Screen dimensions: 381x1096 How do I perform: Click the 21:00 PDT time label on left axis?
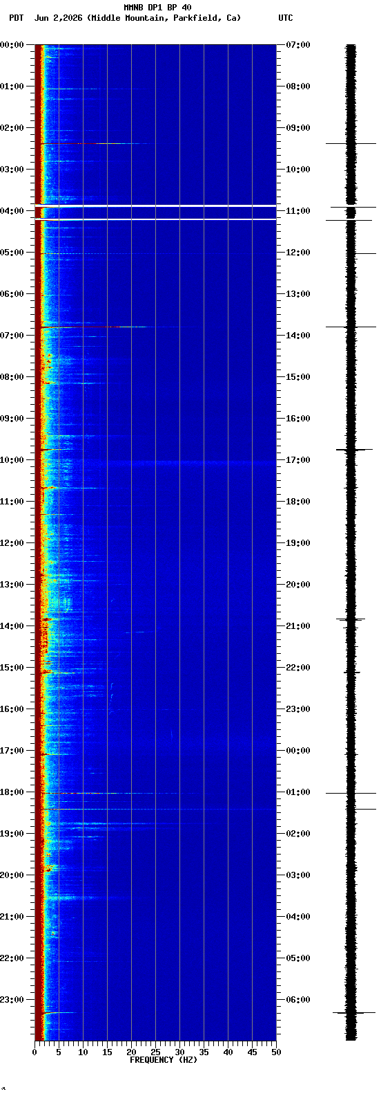12,917
